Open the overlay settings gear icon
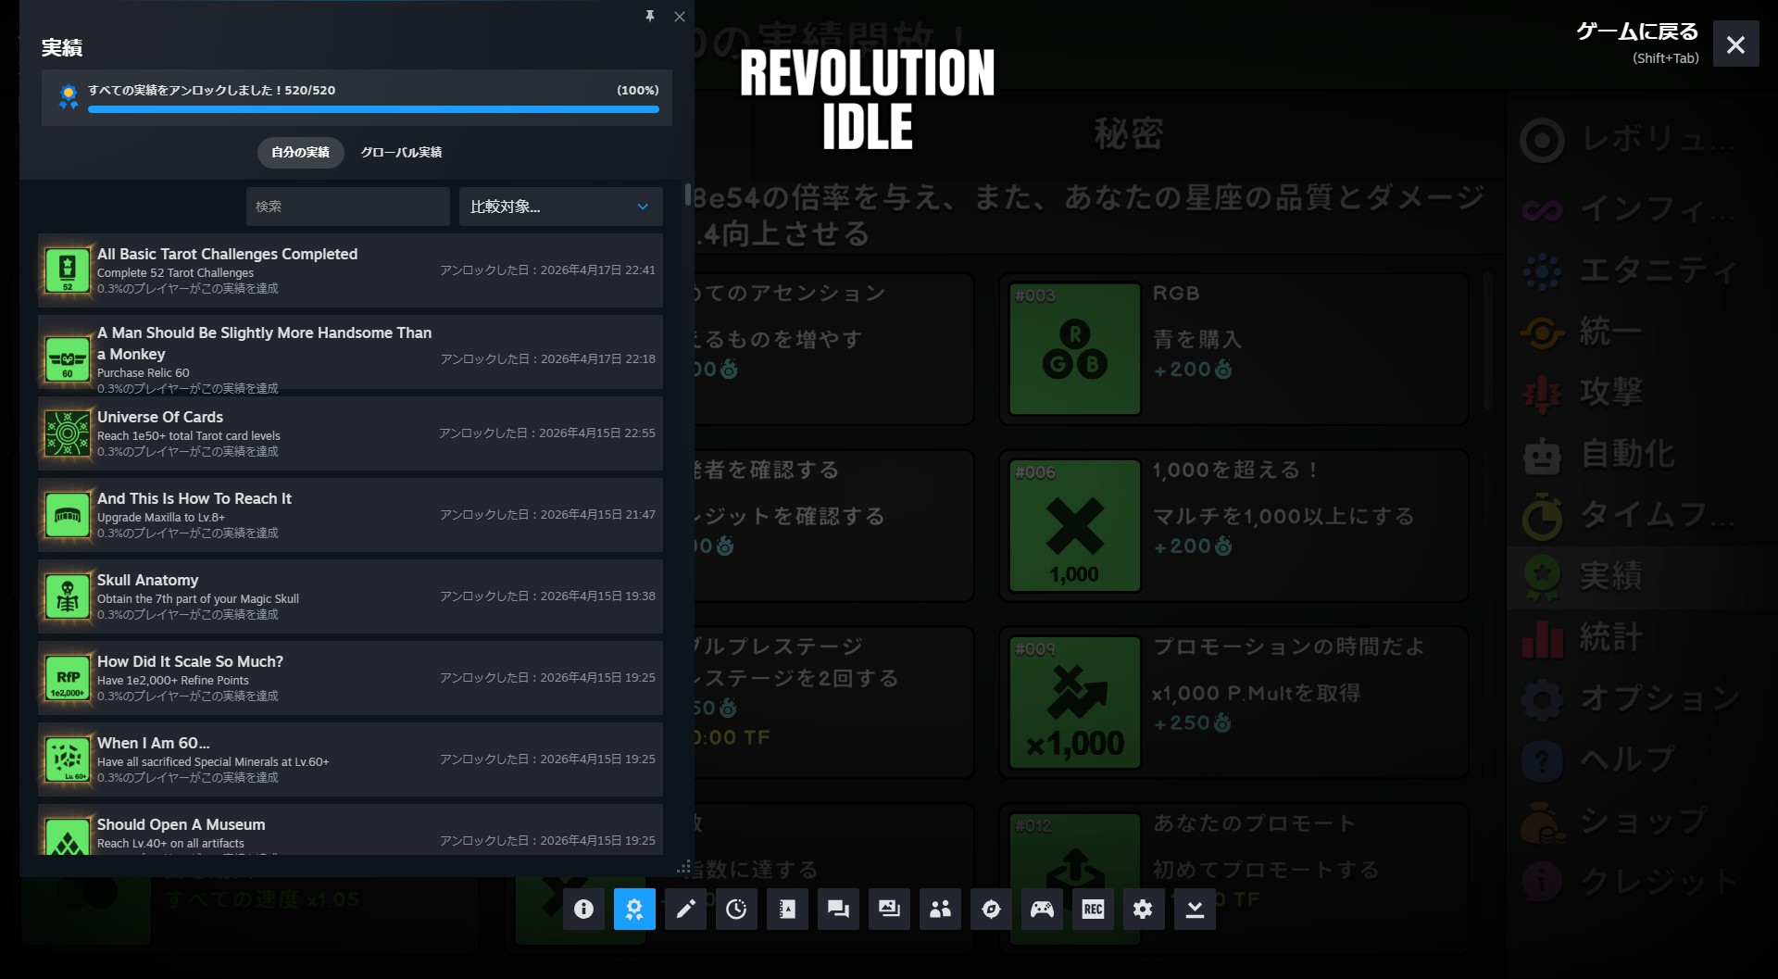 [x=1144, y=909]
